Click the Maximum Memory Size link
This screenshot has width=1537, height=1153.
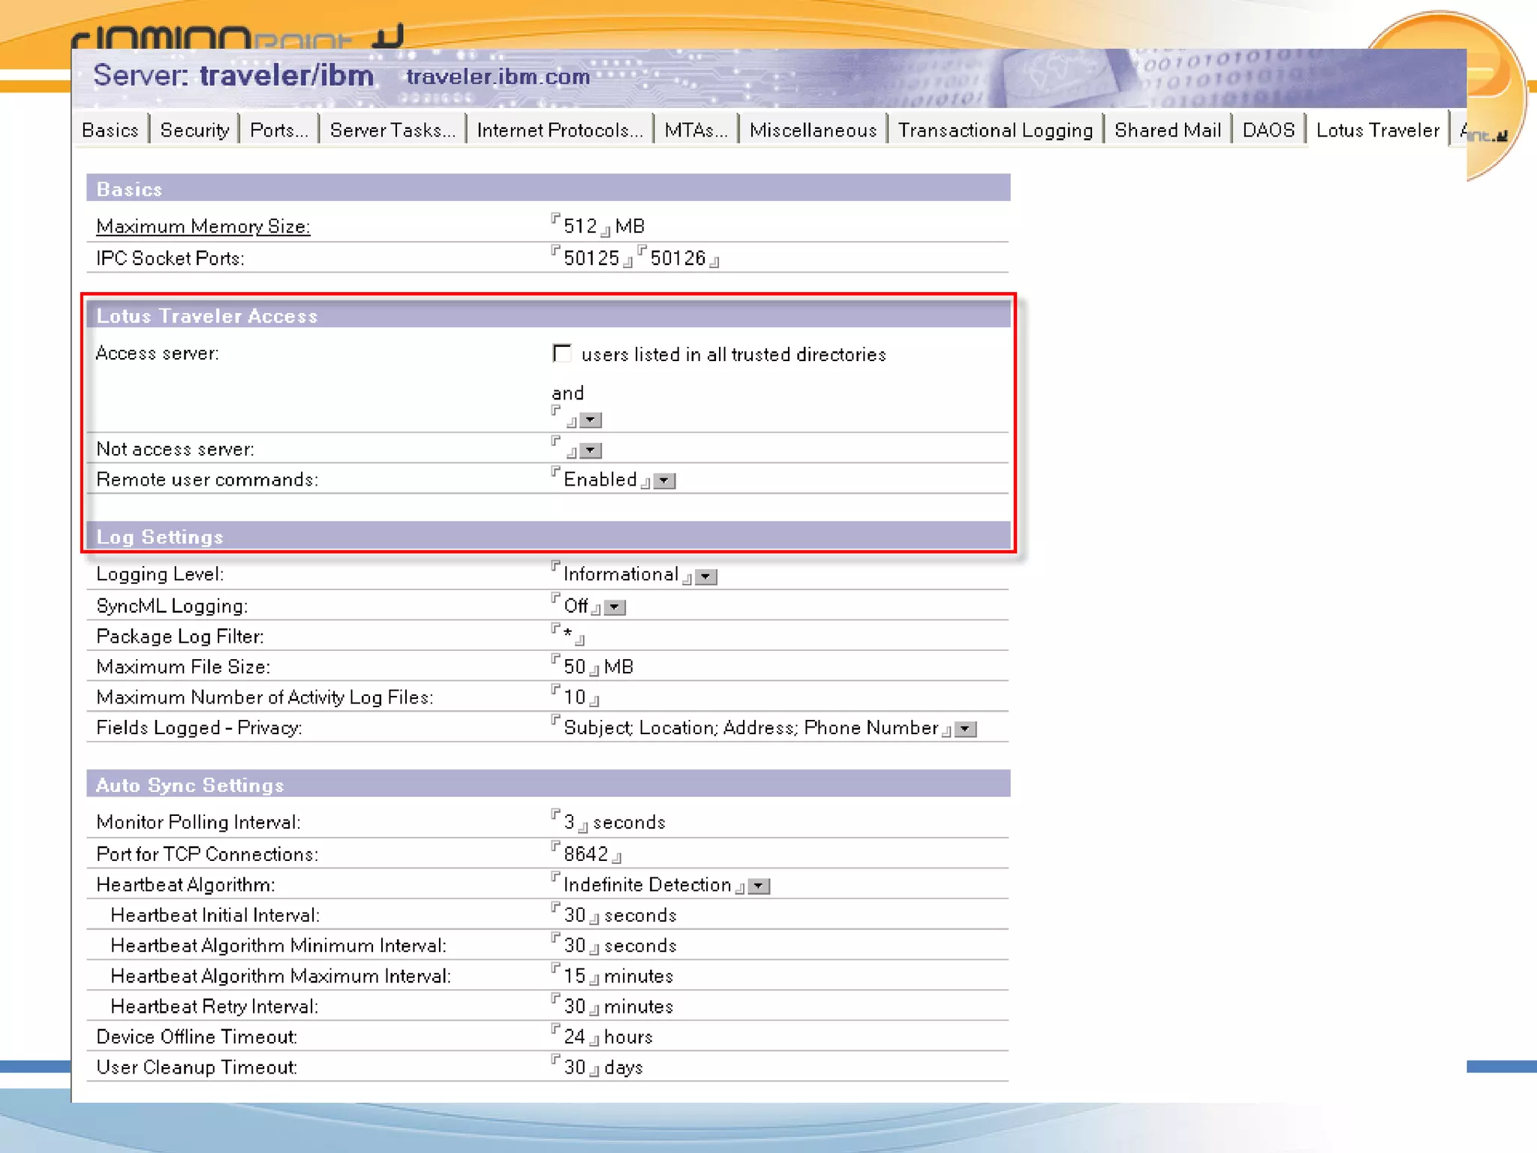[x=203, y=227]
